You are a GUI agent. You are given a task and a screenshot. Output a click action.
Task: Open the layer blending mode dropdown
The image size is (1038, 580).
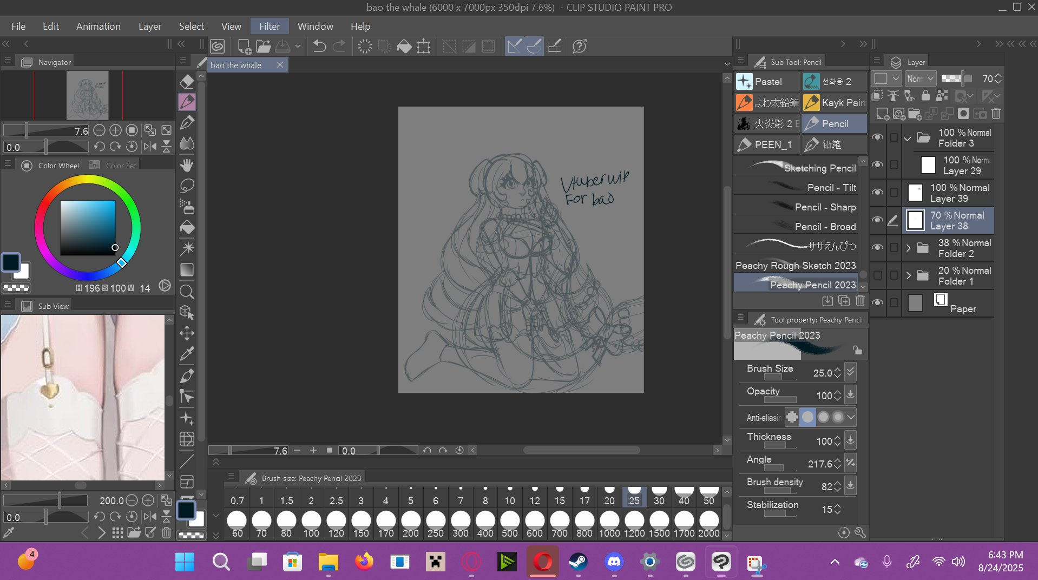tap(920, 78)
